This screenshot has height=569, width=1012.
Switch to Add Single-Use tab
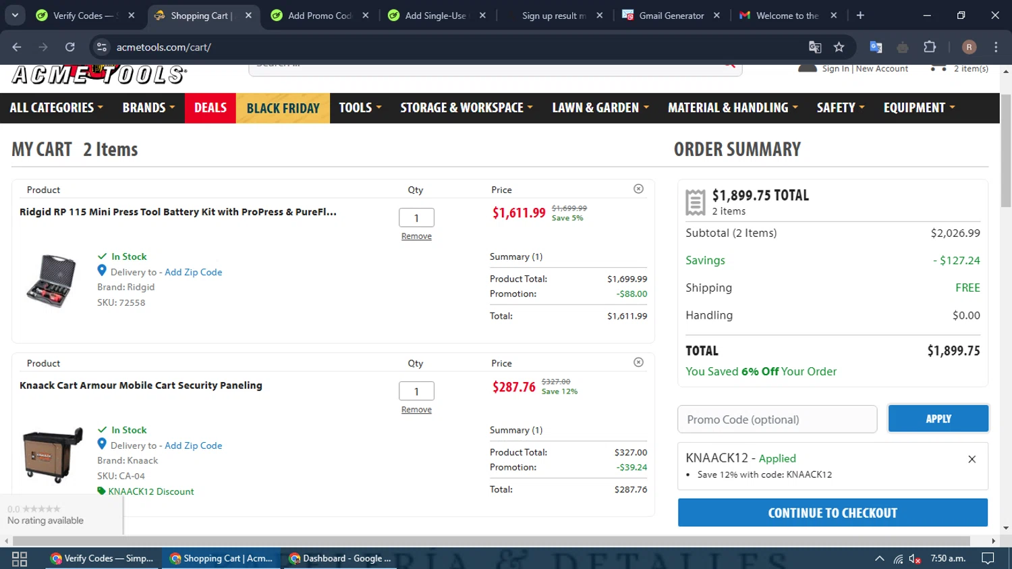[435, 15]
